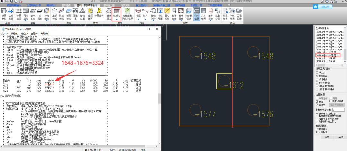Click the disabled 指定界限绘制 button
This screenshot has width=347, height=151.
coord(337,105)
